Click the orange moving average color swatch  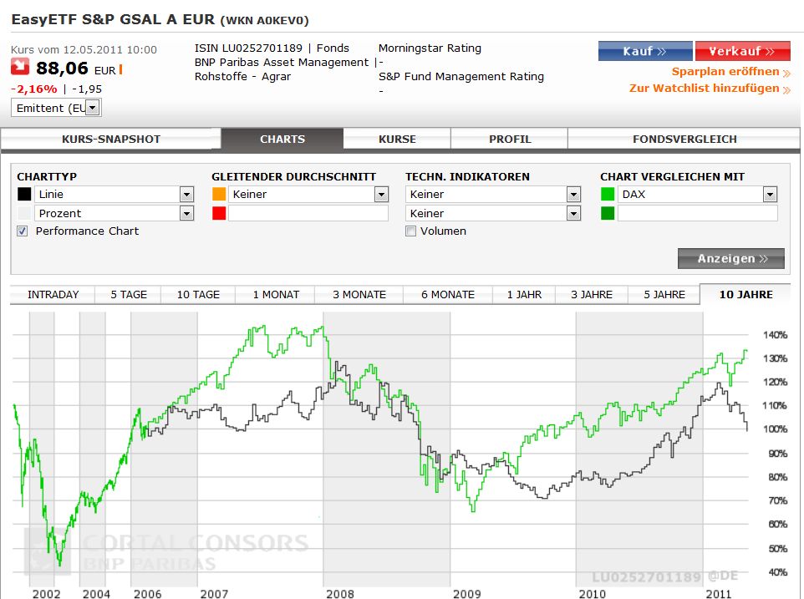[x=219, y=194]
